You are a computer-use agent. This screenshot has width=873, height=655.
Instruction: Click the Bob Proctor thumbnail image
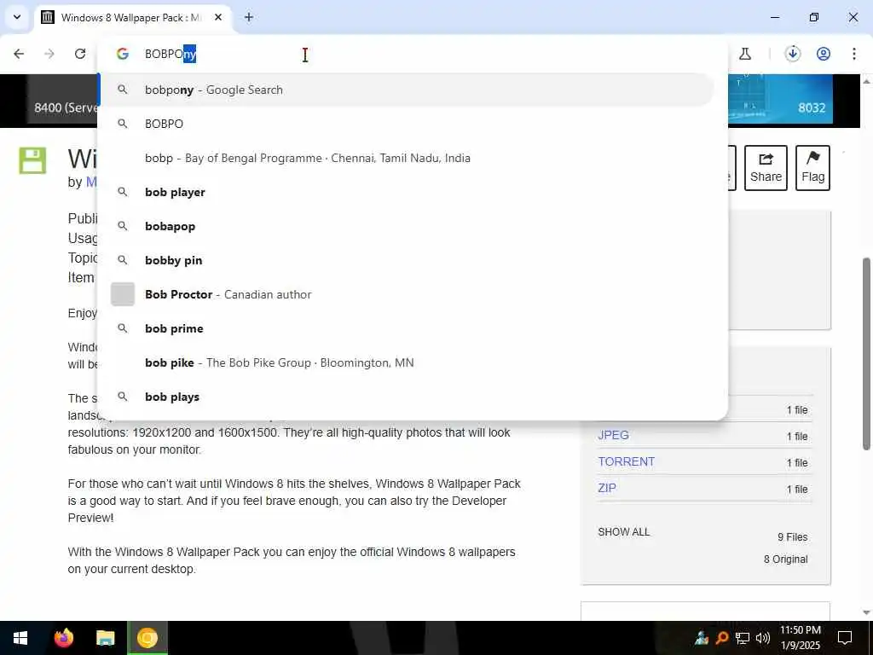point(123,294)
